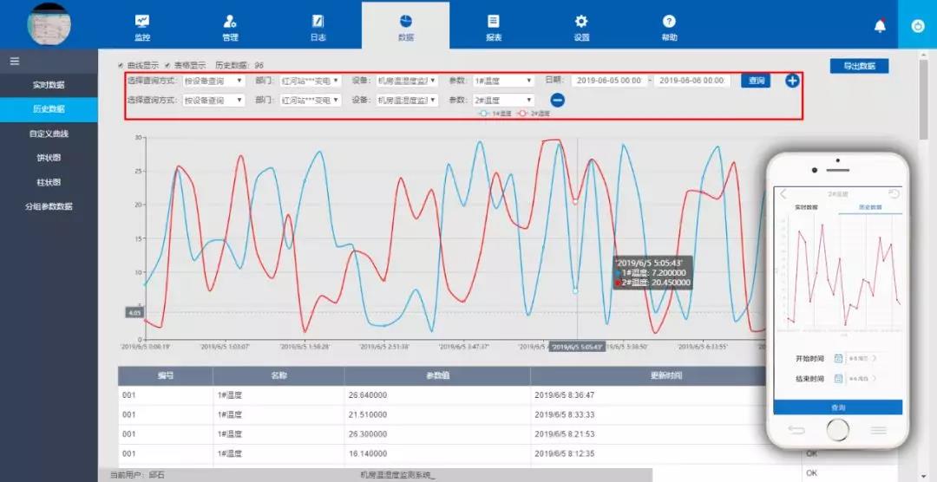Open second row 选择查询方式 dropdown
Screen dimensions: 937x482
point(213,101)
